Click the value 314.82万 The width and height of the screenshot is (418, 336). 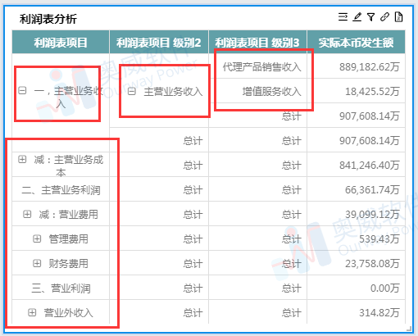[379, 312]
